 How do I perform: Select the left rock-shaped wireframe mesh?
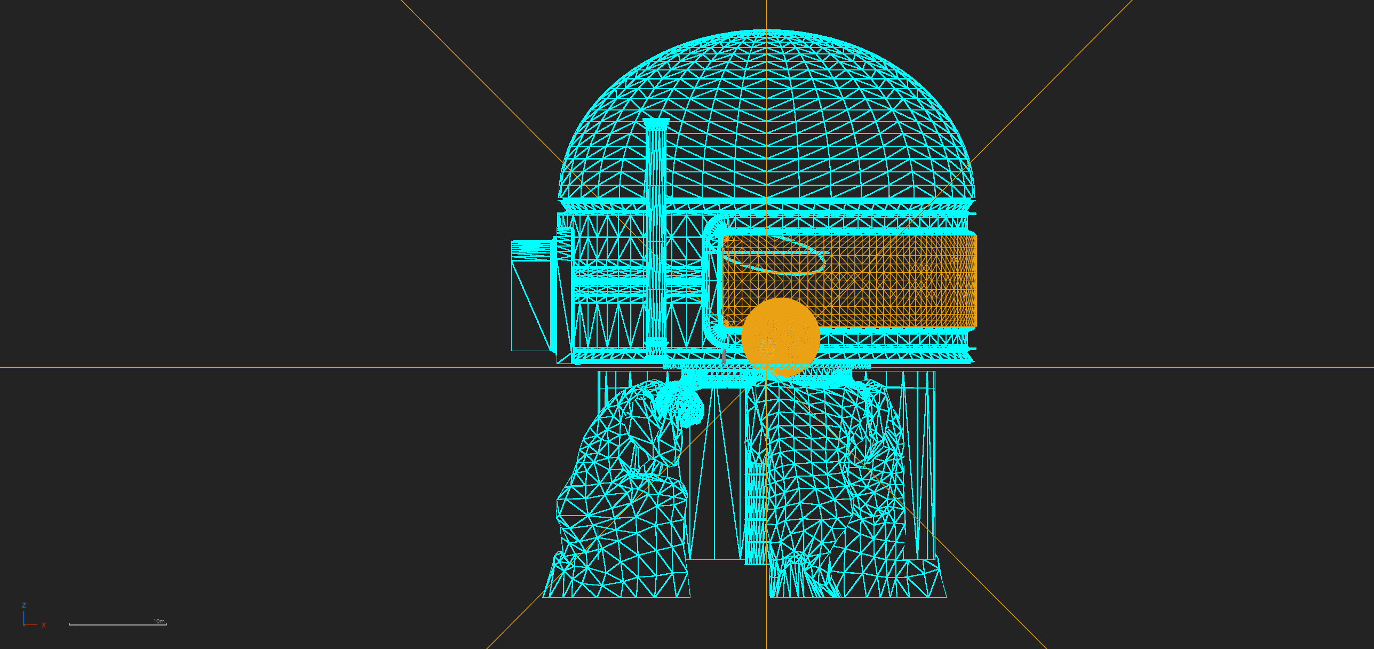point(614,507)
